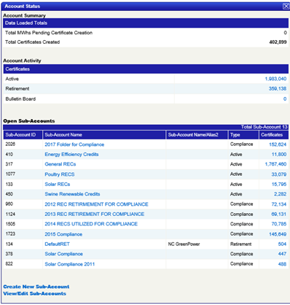Viewport: 290px width, 305px height.
Task: Open 2012 REC RETIRMEMENT FOR COMPLIANCE
Action: (x=96, y=204)
